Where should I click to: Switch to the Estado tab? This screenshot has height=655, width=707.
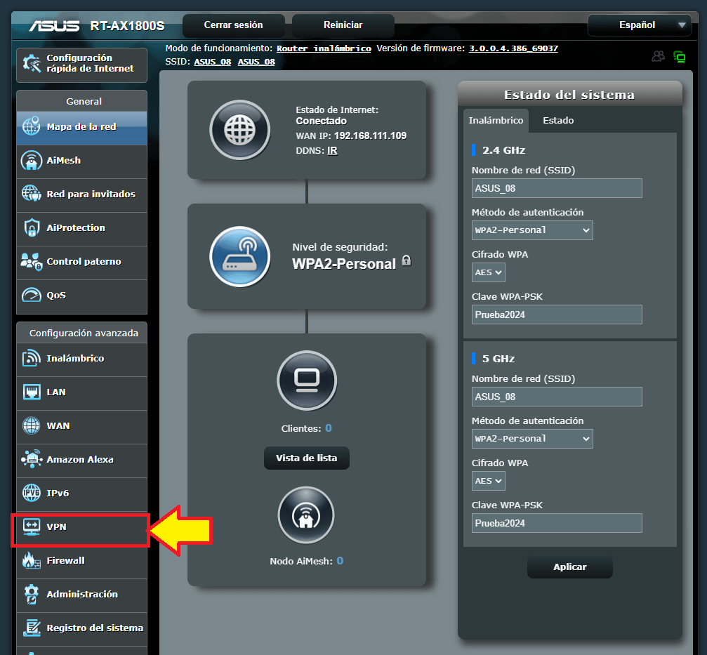558,121
